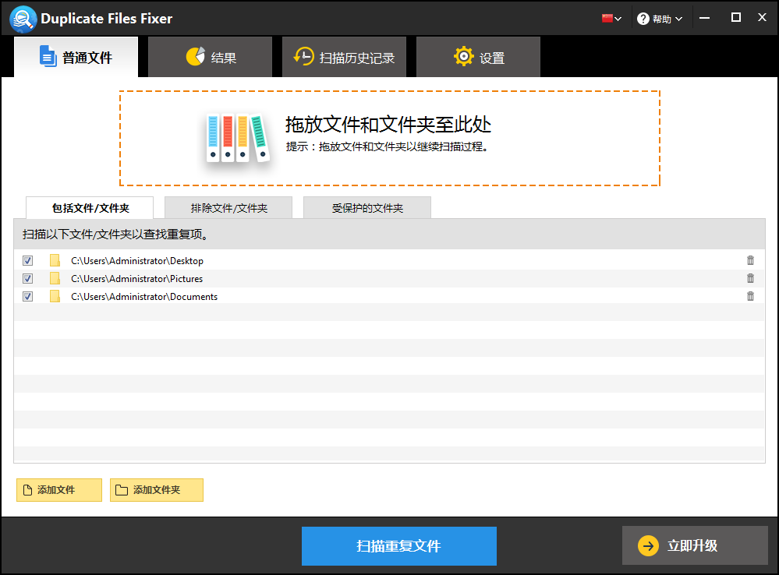The height and width of the screenshot is (575, 779).
Task: Click the 拖放文件和文件夹至此处 drop area heading
Action: (x=388, y=125)
